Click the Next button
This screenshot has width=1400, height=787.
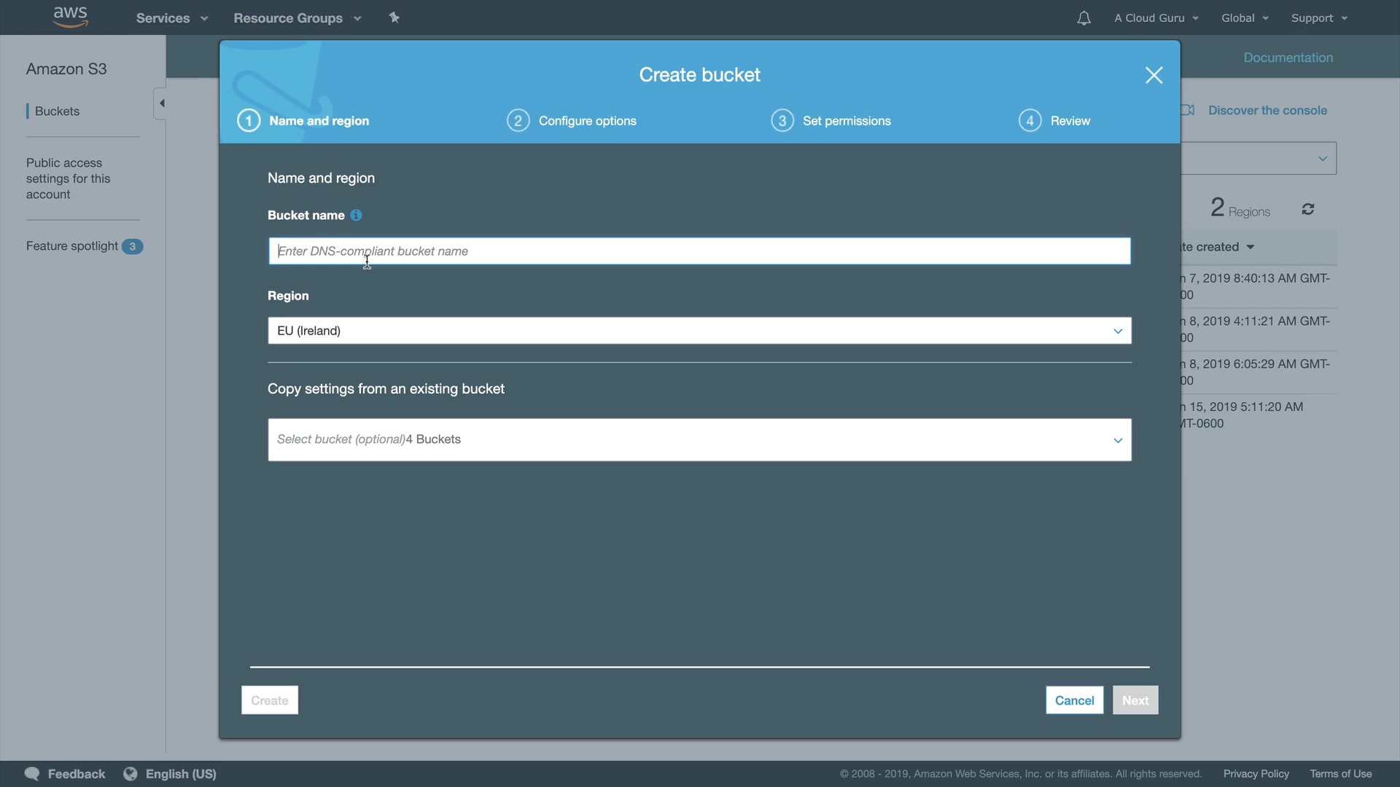(1135, 700)
